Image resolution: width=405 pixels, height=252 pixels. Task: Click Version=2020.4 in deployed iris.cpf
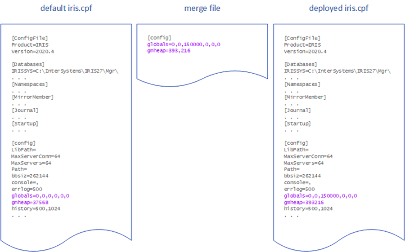point(305,52)
